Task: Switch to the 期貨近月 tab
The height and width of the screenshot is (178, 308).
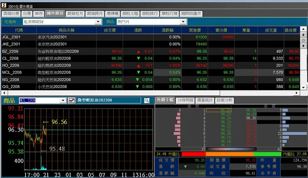Action: pyautogui.click(x=75, y=14)
